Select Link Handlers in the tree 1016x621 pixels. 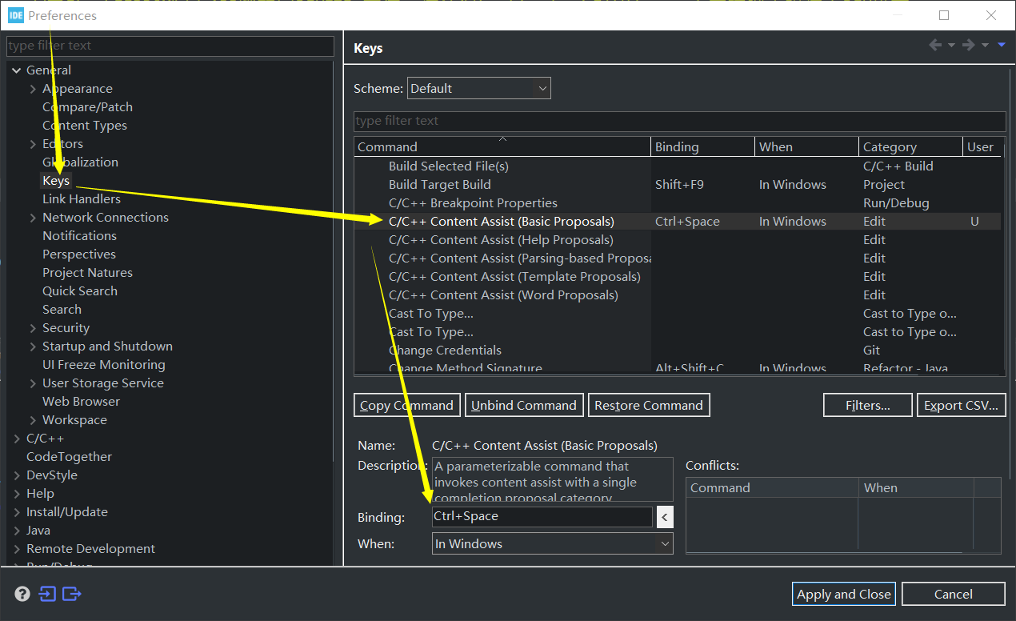pos(82,199)
